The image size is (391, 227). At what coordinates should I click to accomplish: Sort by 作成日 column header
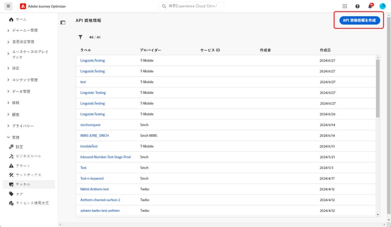325,50
